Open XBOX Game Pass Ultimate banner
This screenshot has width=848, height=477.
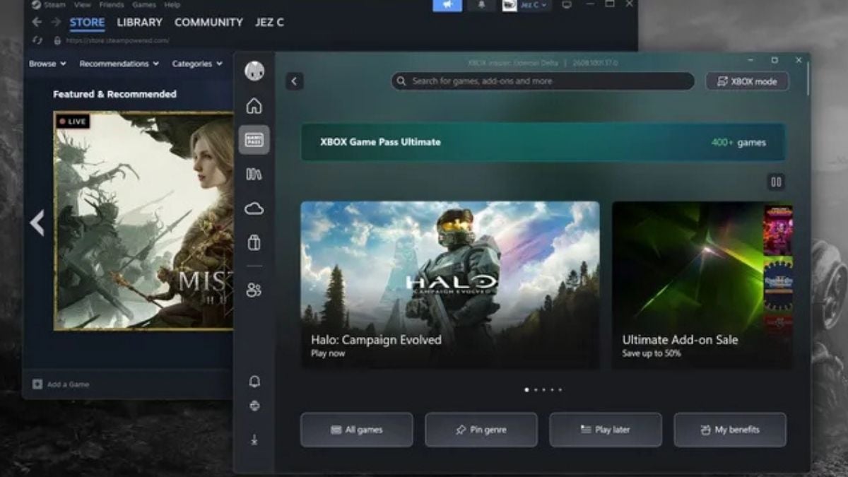tap(543, 142)
